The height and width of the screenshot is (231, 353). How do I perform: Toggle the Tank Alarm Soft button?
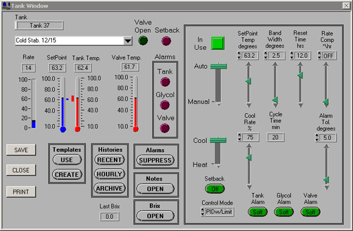pos(257,212)
